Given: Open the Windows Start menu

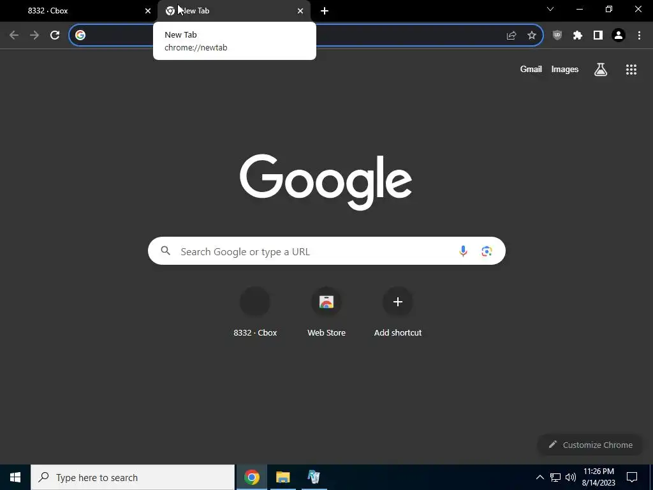Looking at the screenshot, I should tap(15, 477).
